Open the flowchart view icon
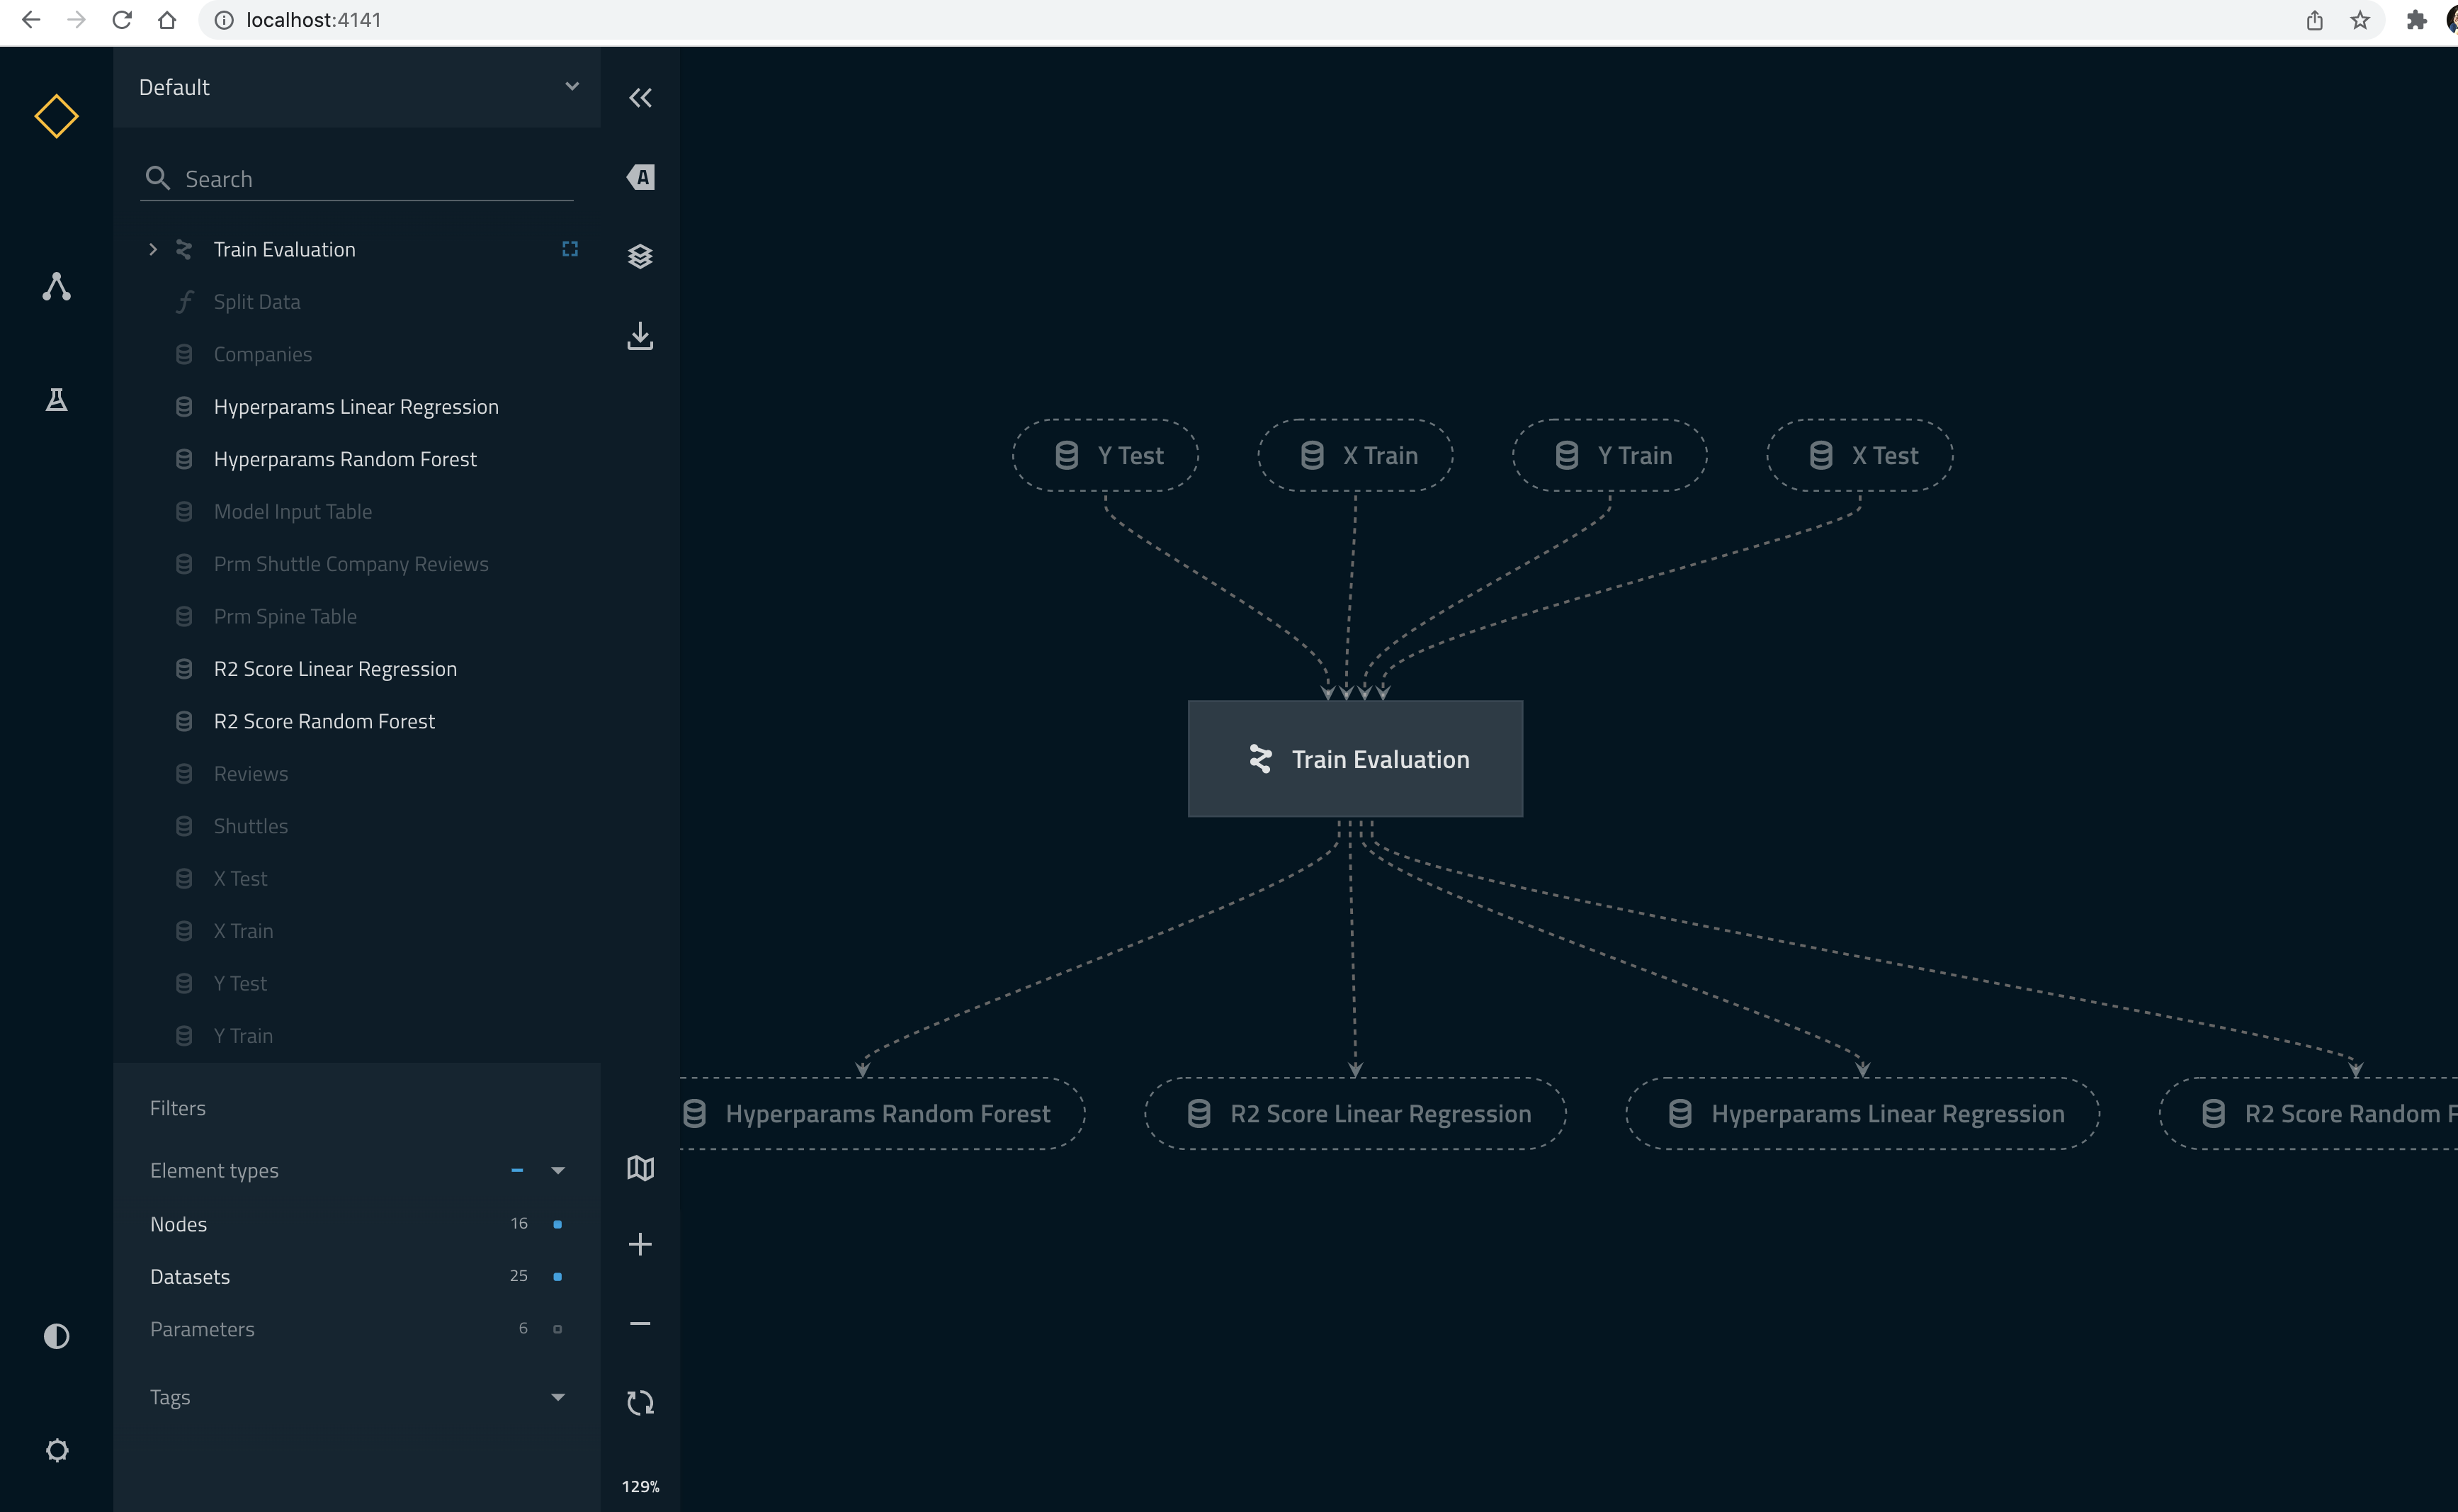This screenshot has height=1512, width=2458. click(56, 287)
